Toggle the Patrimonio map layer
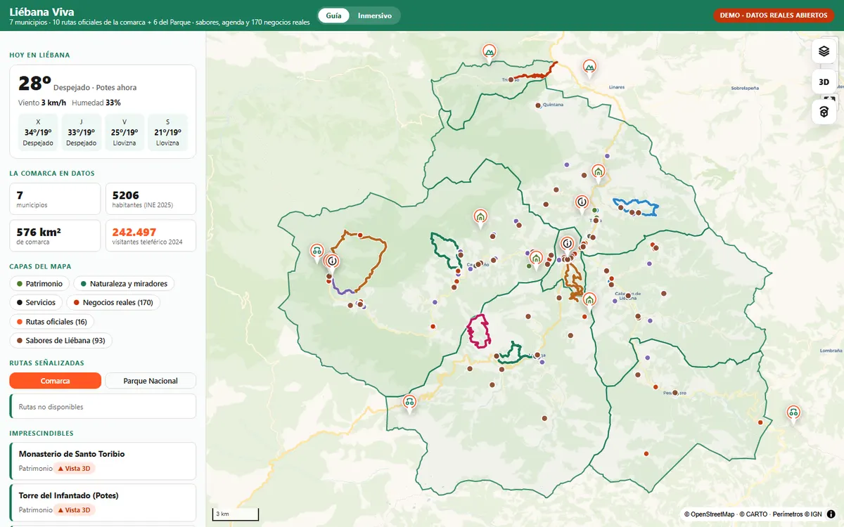844x527 pixels. click(x=39, y=284)
